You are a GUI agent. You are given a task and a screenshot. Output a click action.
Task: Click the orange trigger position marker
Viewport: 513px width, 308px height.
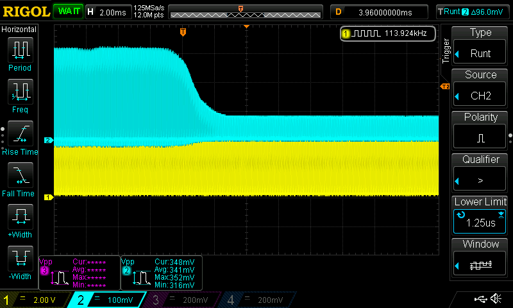point(183,32)
